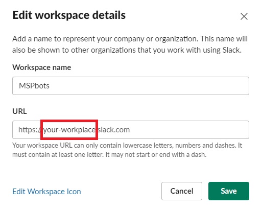This screenshot has width=262, height=210.
Task: Click empty space after MSPbots in name box
Action: 149,86
